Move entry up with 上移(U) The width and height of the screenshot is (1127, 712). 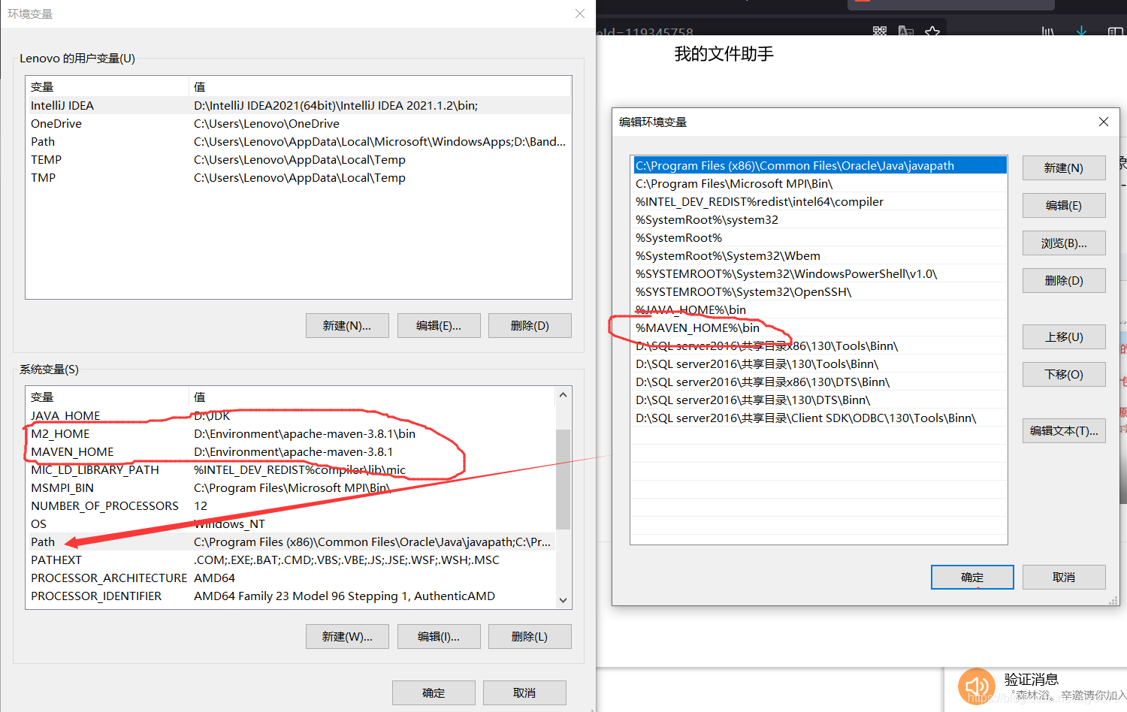[1064, 336]
